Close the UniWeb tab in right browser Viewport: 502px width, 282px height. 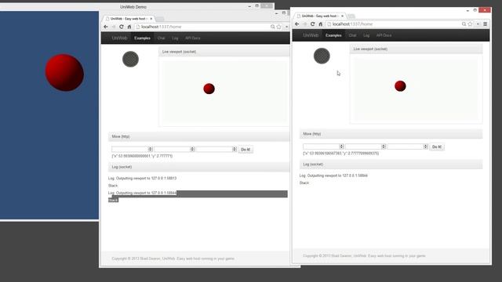coord(342,16)
